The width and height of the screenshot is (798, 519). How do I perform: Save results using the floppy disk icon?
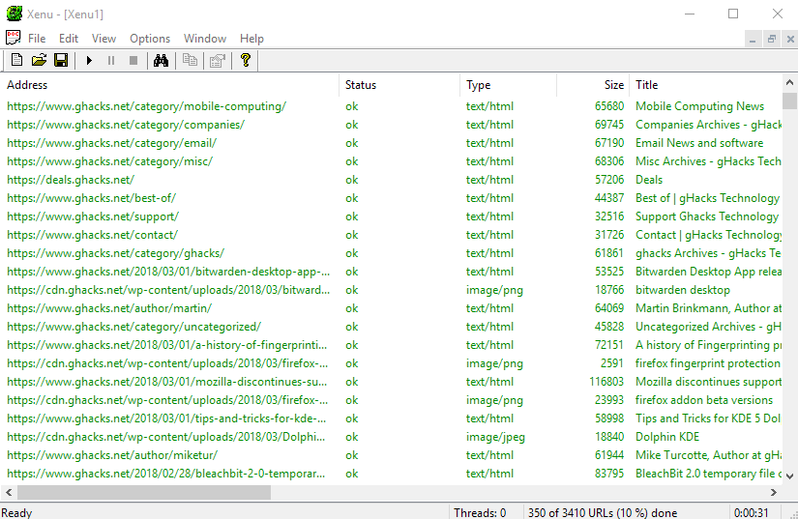pos(61,61)
